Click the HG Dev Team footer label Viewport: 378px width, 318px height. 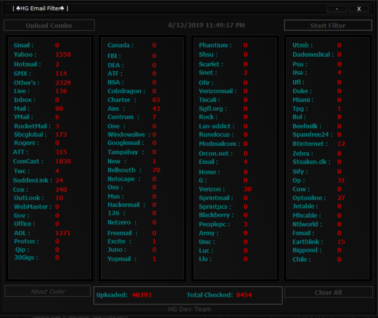189,309
